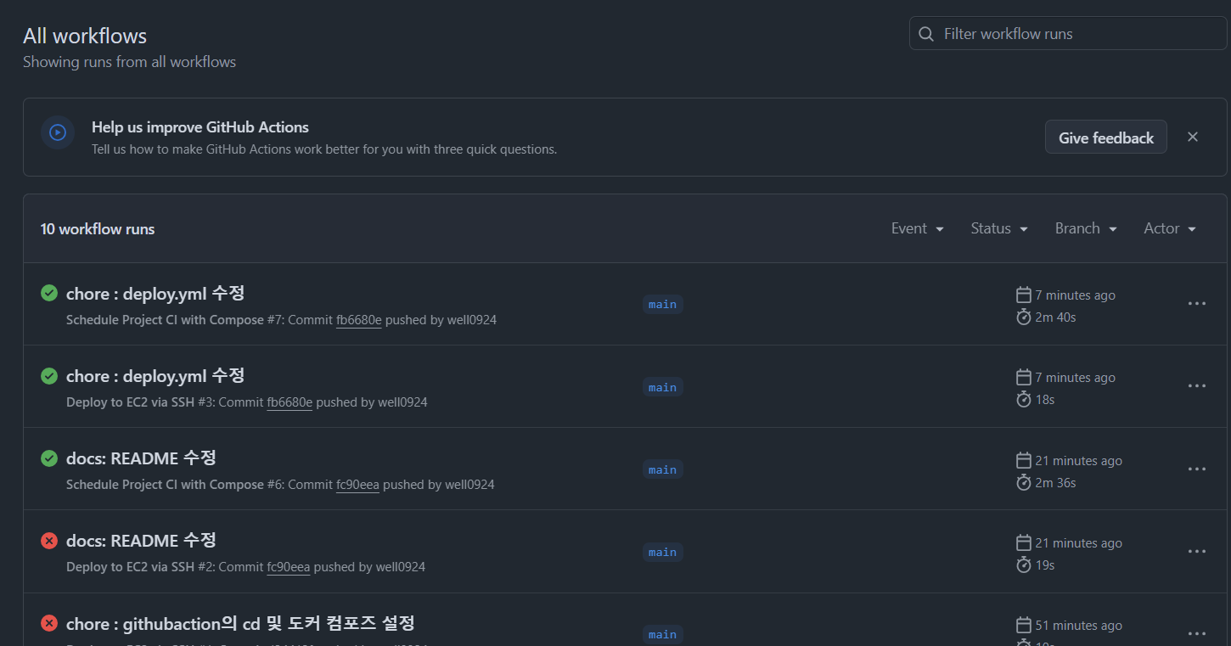
Task: Click calendar icon beside 51 minutes ago
Action: coord(1024,625)
